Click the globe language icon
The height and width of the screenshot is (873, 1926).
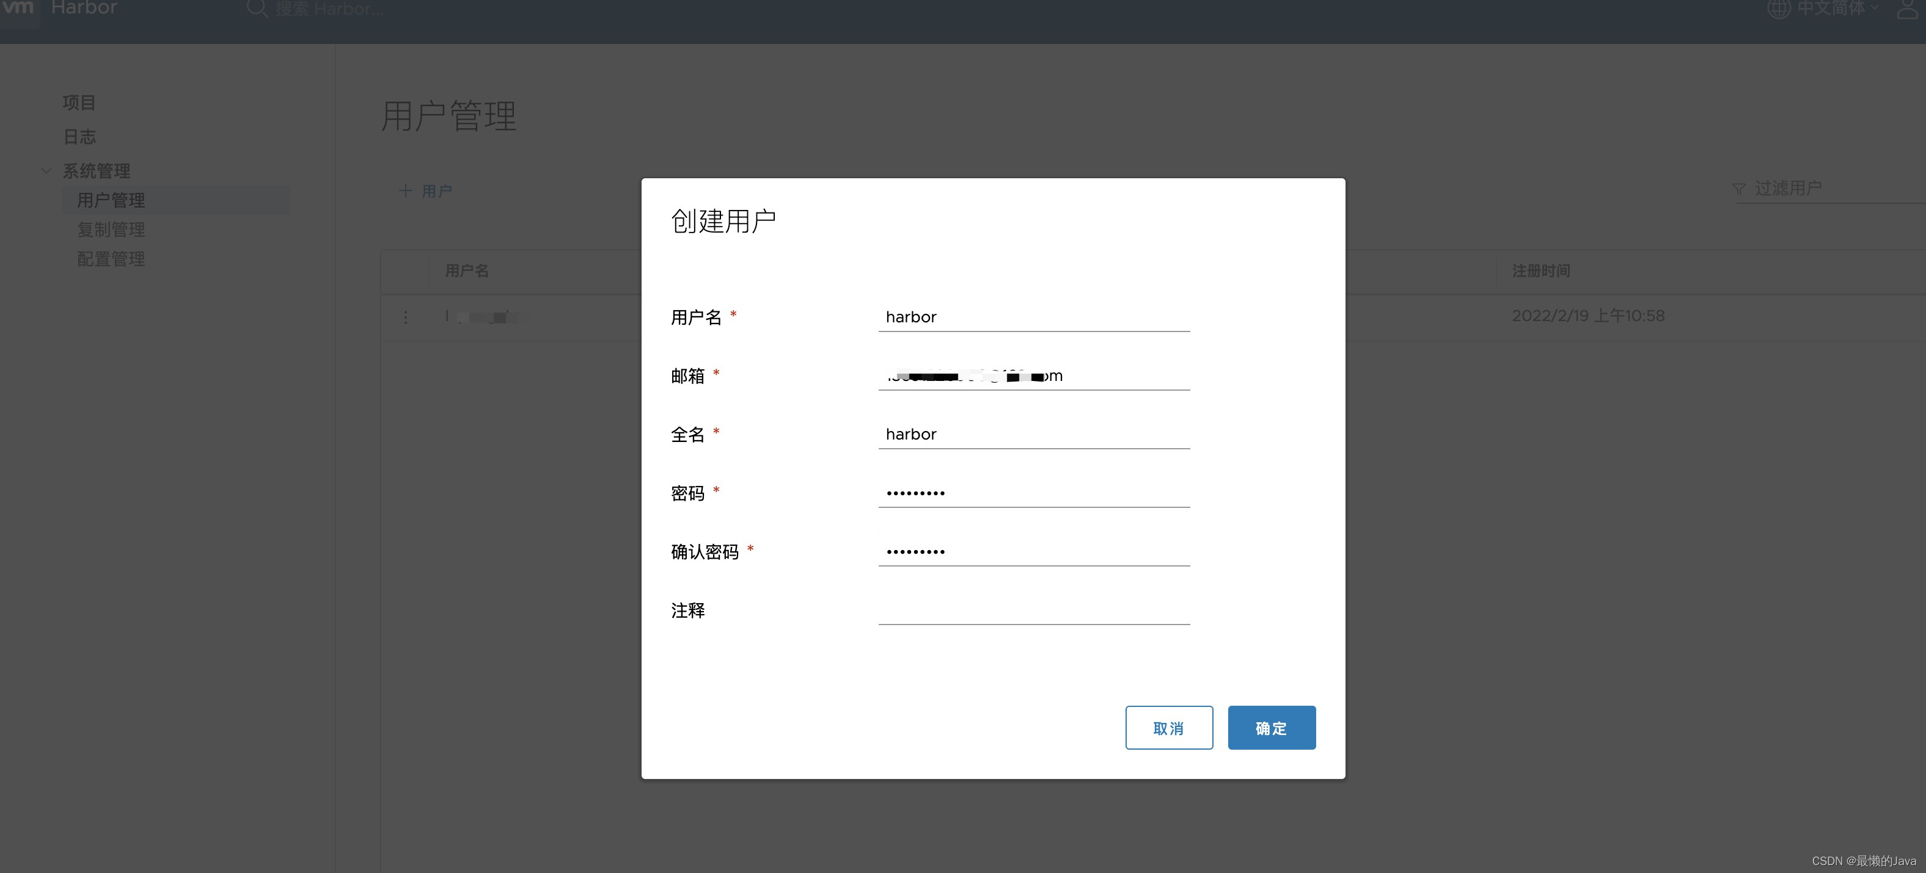(x=1779, y=8)
